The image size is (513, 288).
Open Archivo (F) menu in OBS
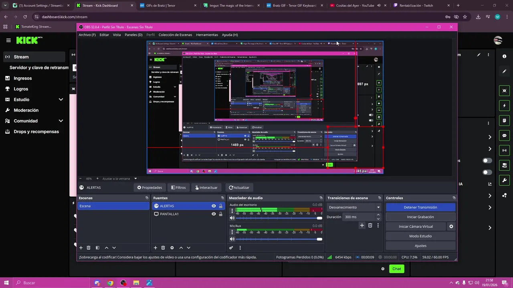point(87,35)
